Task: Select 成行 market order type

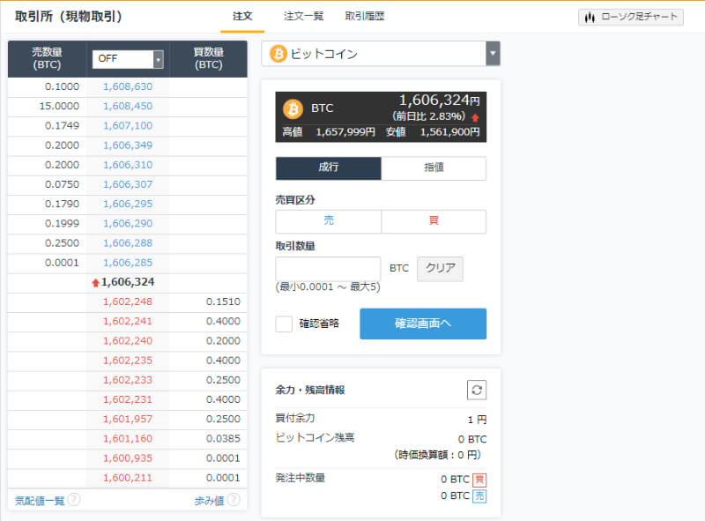Action: (328, 168)
